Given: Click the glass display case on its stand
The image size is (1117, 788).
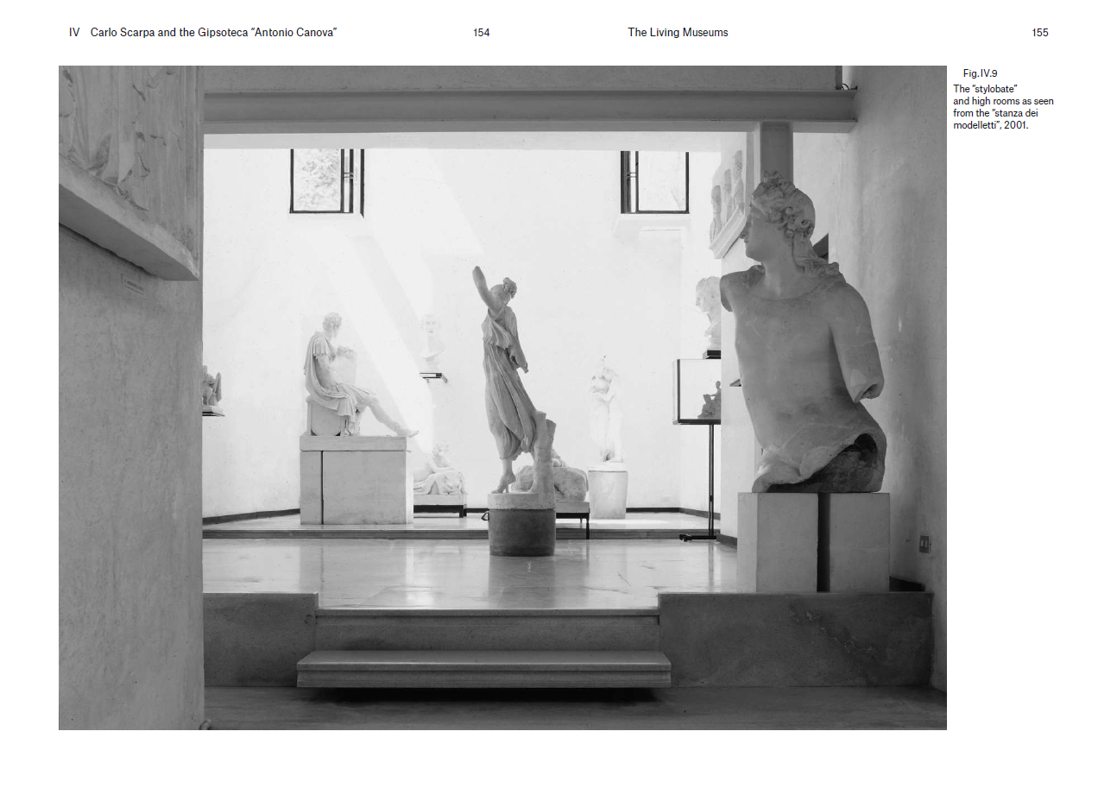Looking at the screenshot, I should pyautogui.click(x=697, y=392).
